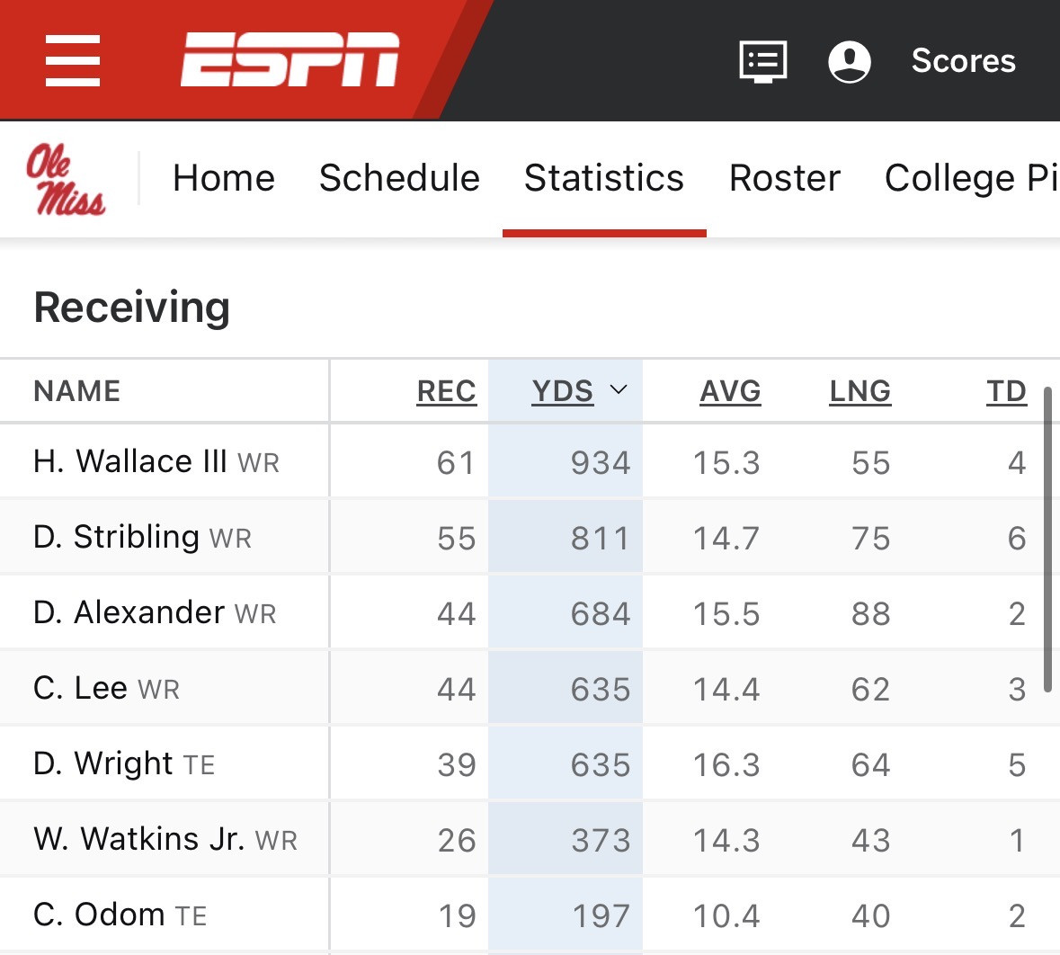This screenshot has width=1060, height=955.
Task: Sort receiving table by TD
Action: (x=1007, y=391)
